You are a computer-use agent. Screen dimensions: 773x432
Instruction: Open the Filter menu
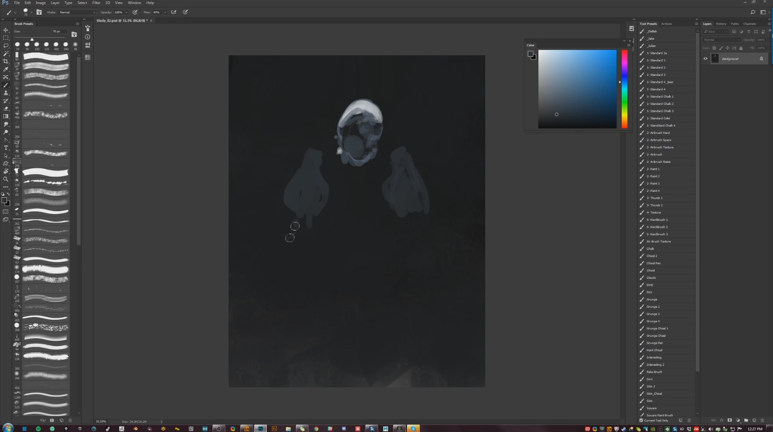(x=96, y=3)
